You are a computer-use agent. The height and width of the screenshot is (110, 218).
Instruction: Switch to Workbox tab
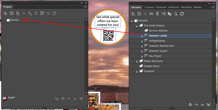click(186, 7)
